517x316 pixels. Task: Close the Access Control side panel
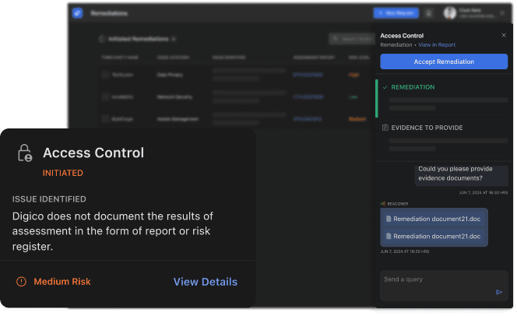click(503, 35)
